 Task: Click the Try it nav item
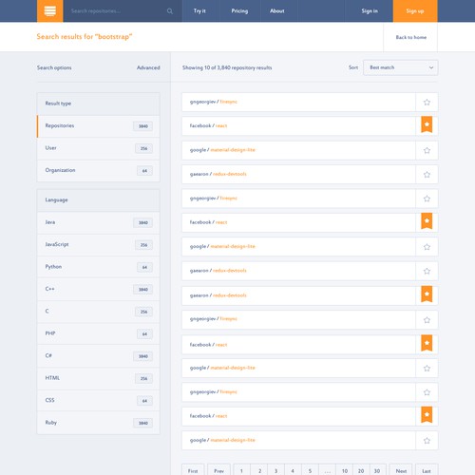click(x=199, y=11)
